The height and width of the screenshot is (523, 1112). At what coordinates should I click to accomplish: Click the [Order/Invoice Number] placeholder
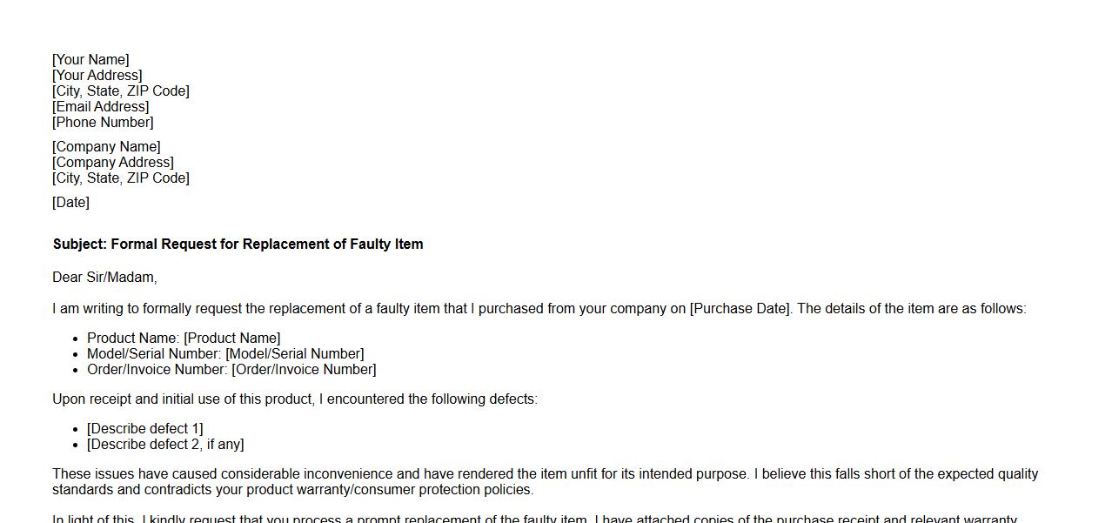(x=304, y=370)
